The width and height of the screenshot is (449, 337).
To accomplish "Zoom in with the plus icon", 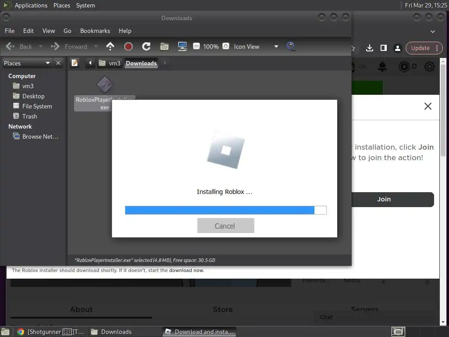I will [226, 46].
